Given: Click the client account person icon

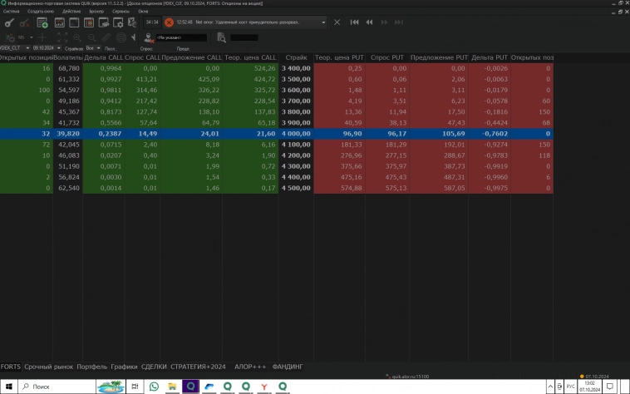Looking at the screenshot, I should [148, 37].
